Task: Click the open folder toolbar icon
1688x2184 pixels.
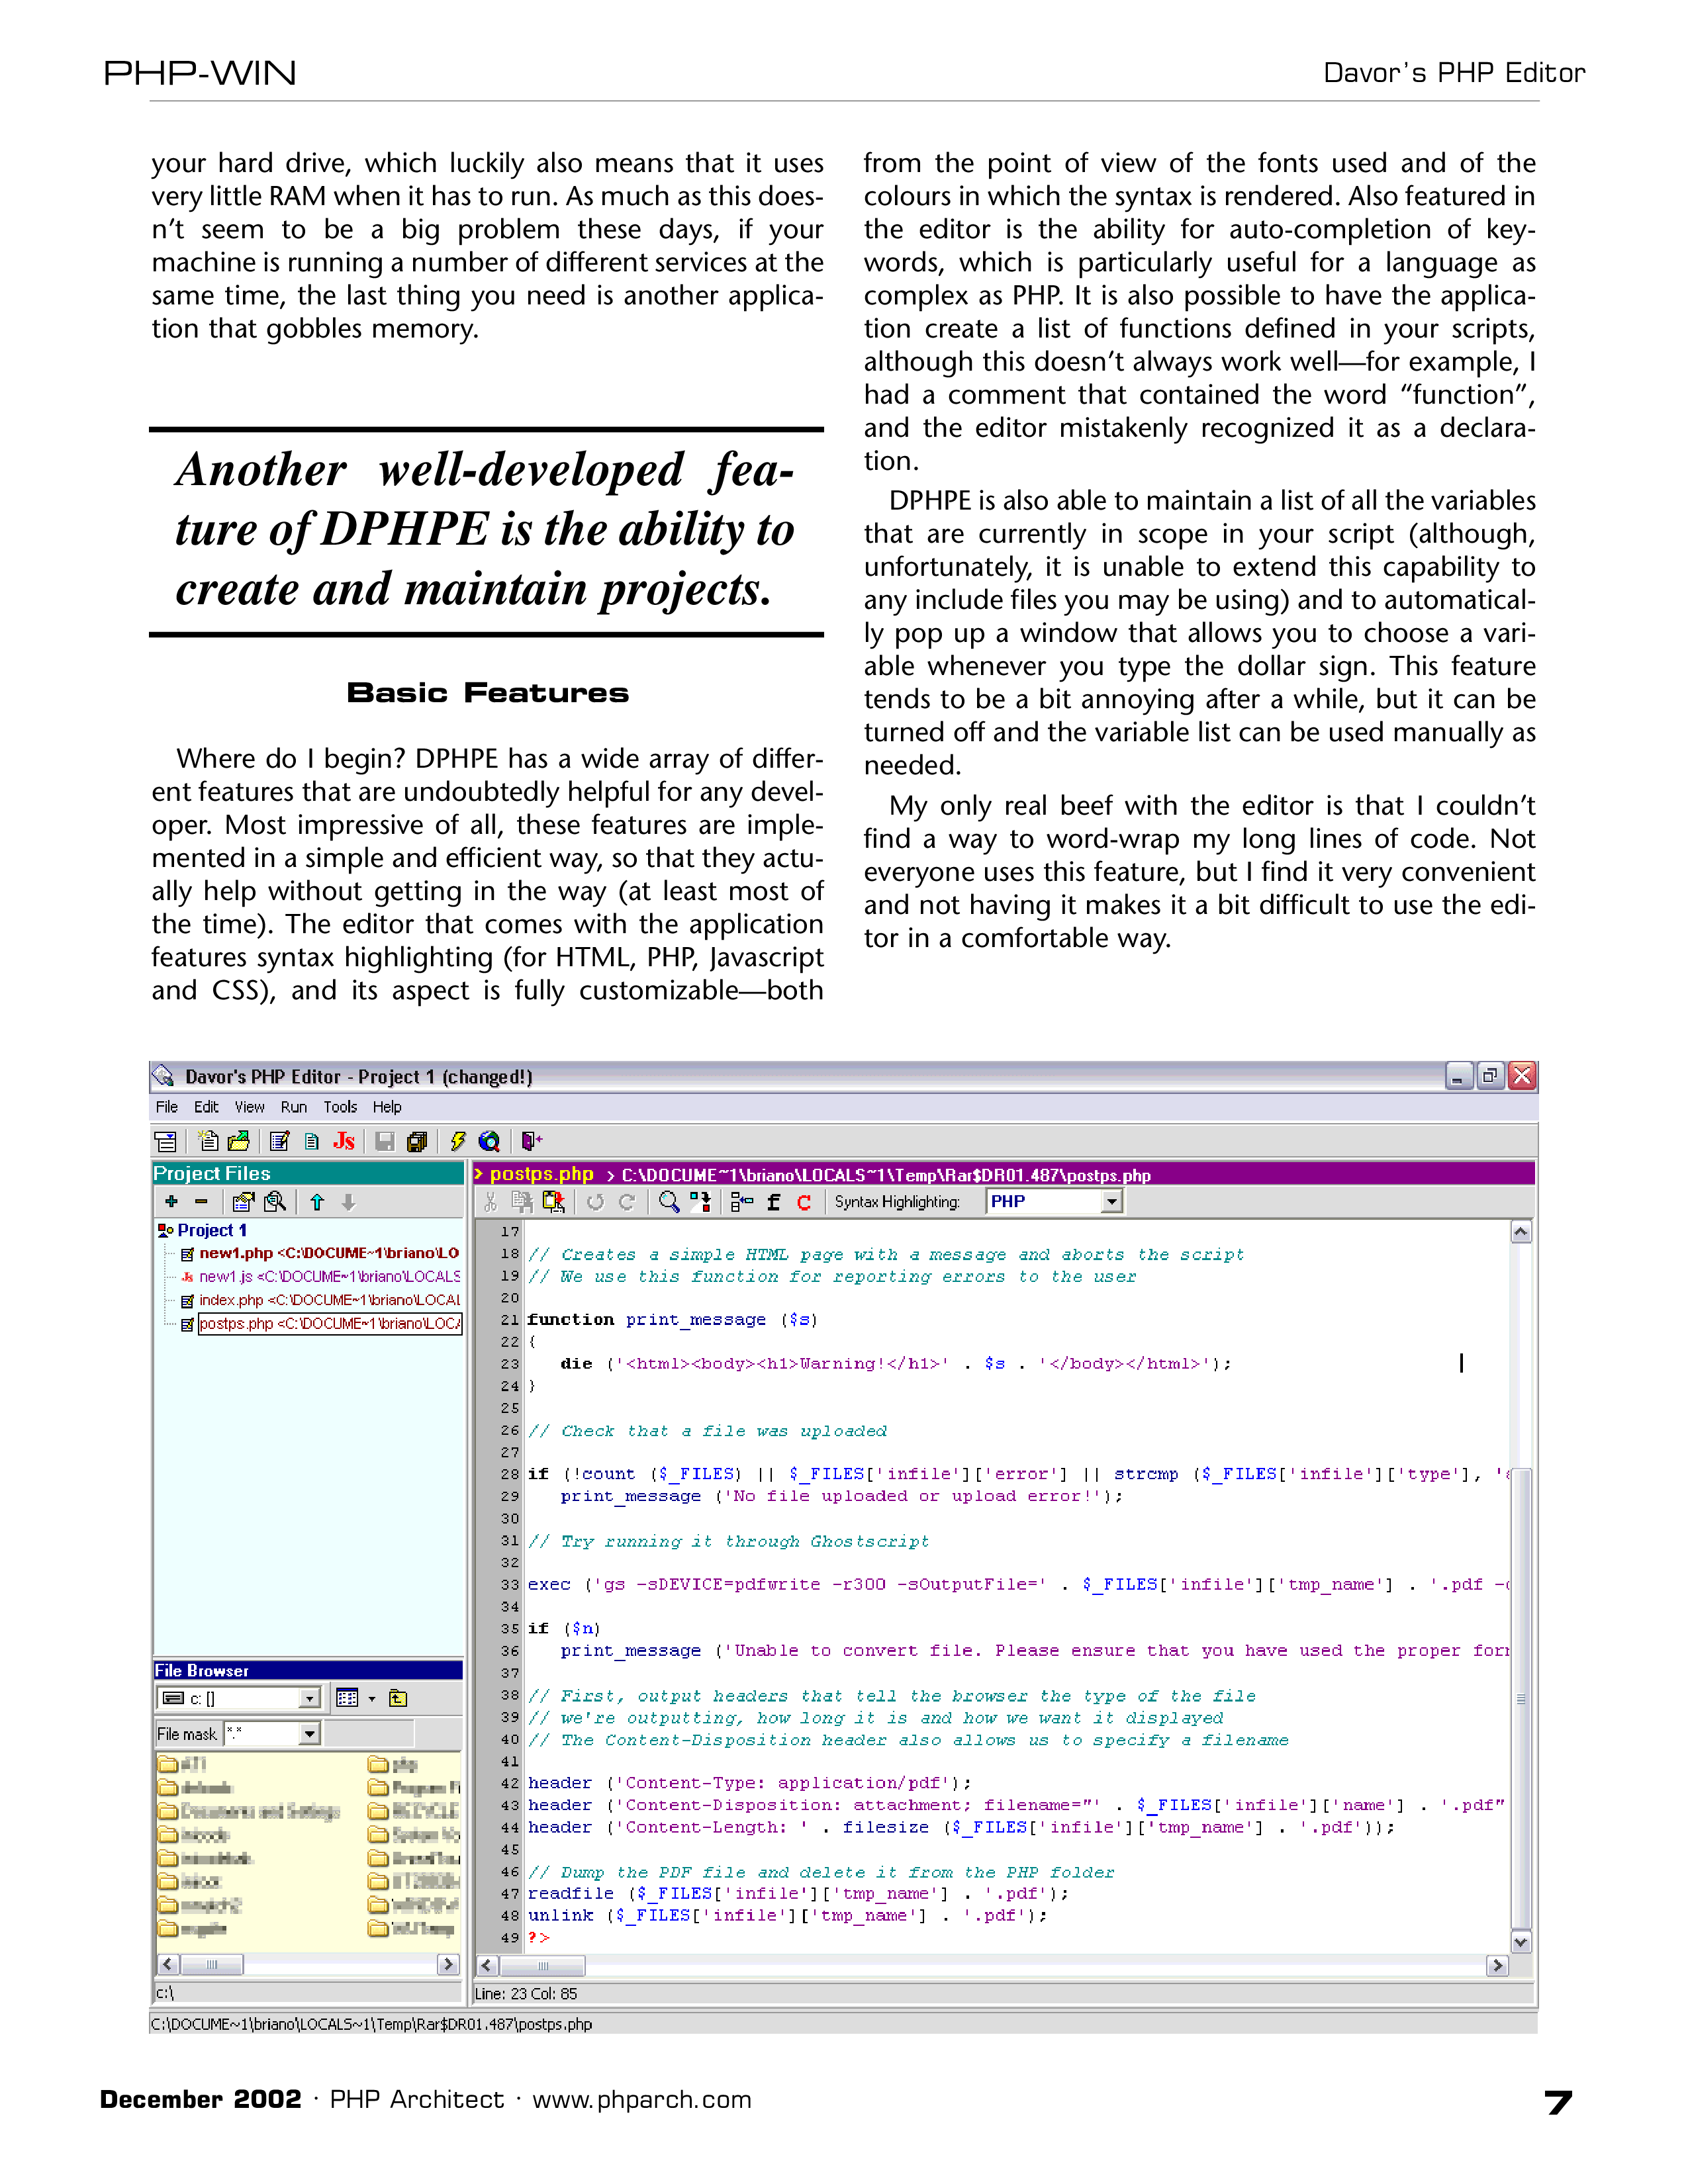Action: pos(239,1141)
